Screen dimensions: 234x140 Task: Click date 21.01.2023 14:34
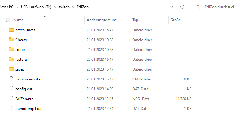pos(100,109)
